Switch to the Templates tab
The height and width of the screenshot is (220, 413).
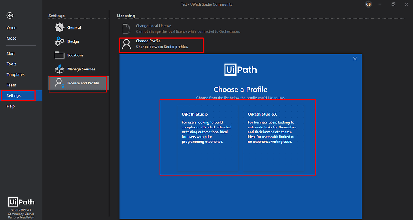[x=21, y=74]
